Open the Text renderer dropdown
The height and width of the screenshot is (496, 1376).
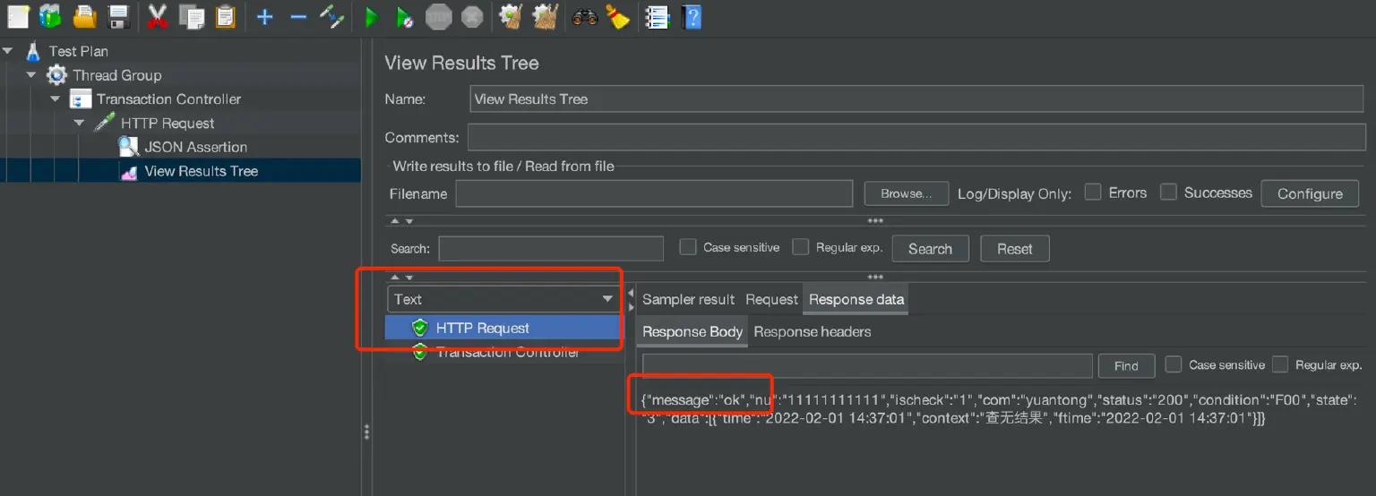click(x=503, y=299)
